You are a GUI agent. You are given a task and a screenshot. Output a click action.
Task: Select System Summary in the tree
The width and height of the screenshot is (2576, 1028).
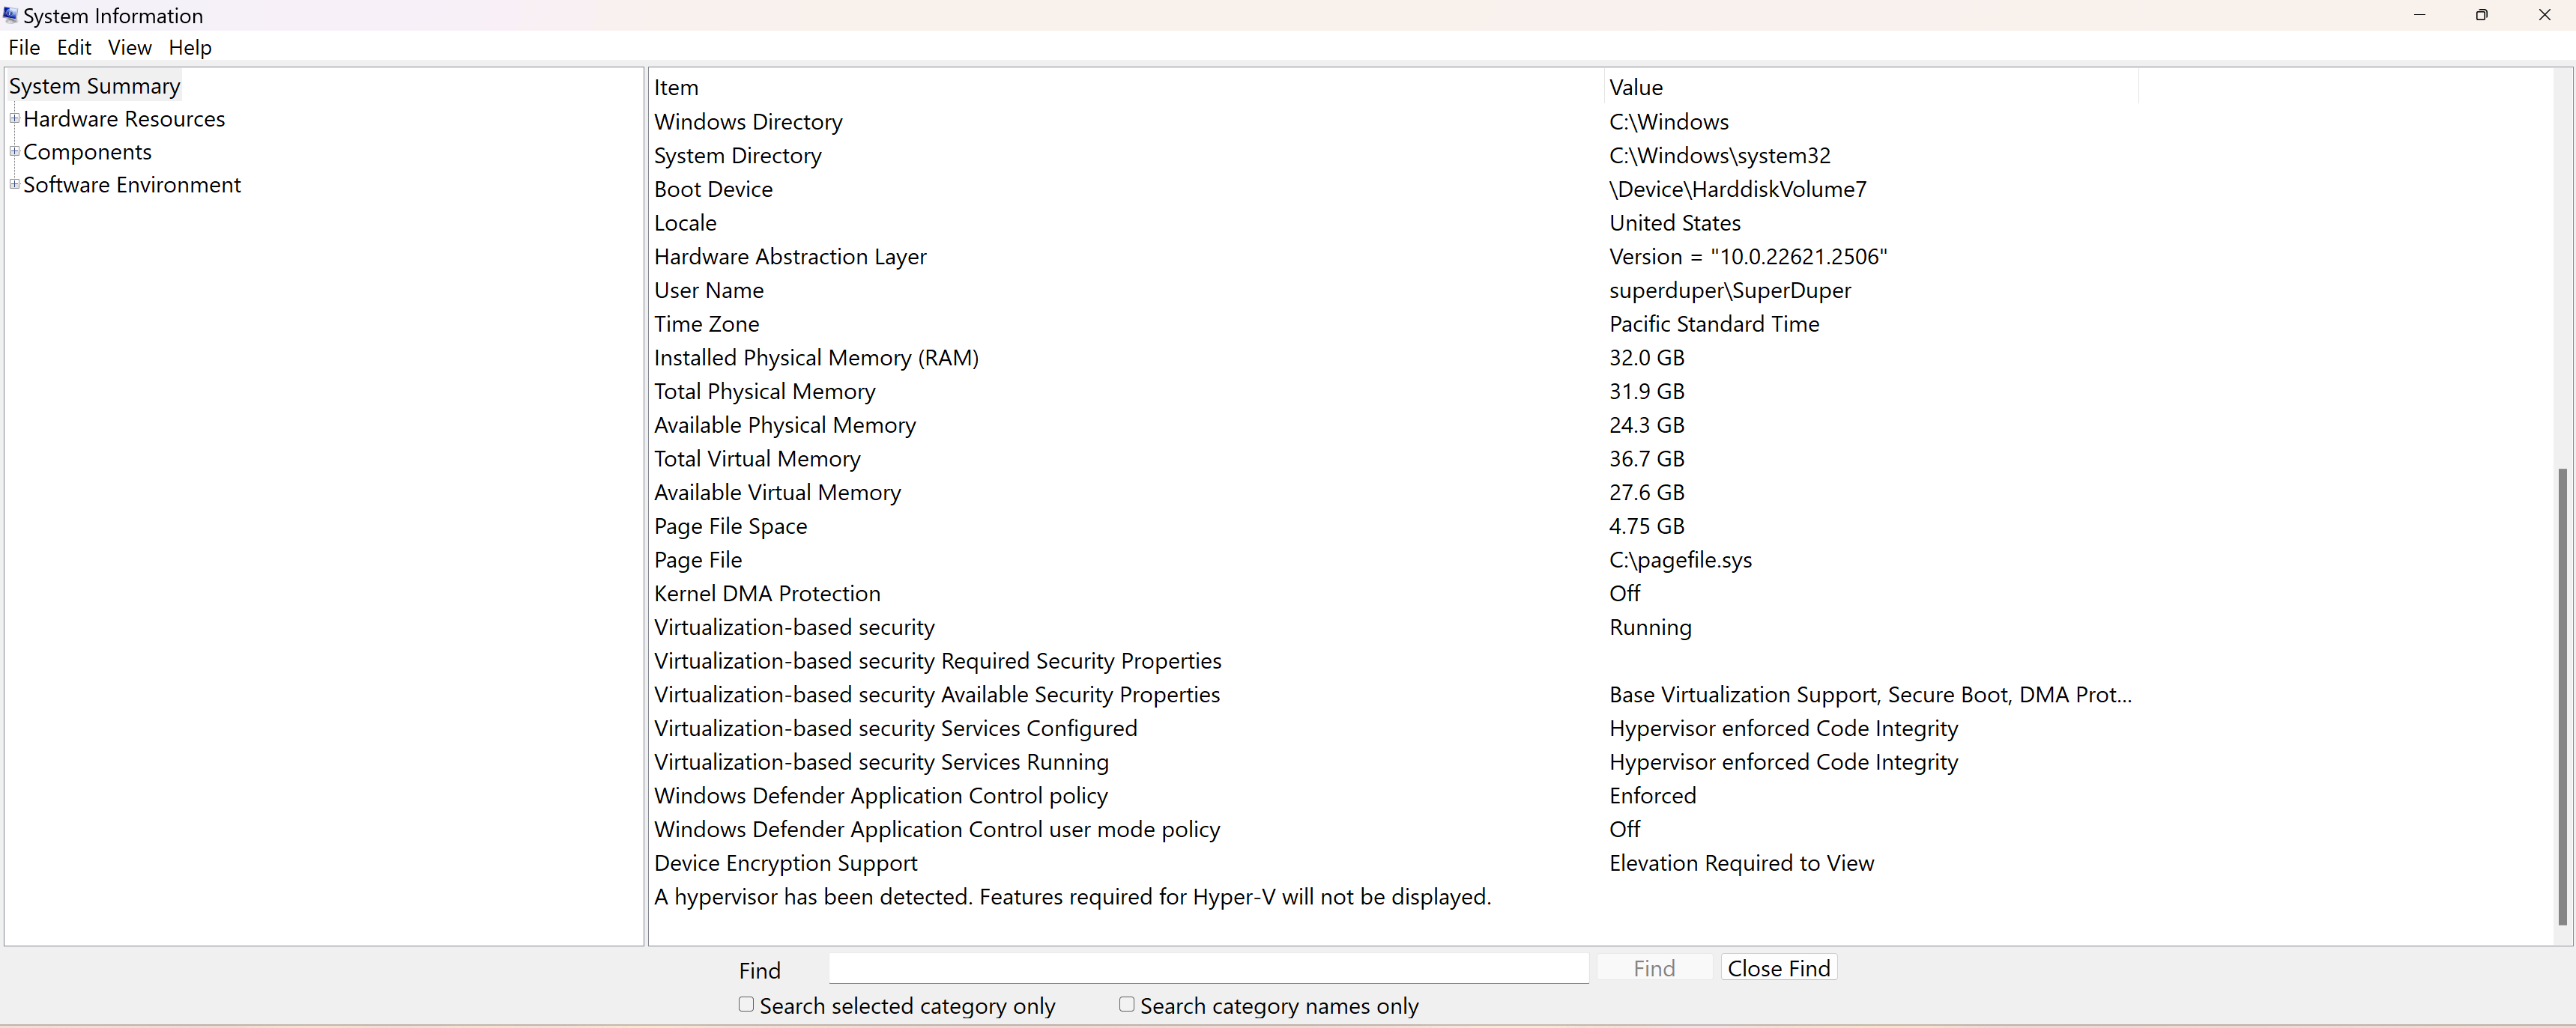pos(94,87)
